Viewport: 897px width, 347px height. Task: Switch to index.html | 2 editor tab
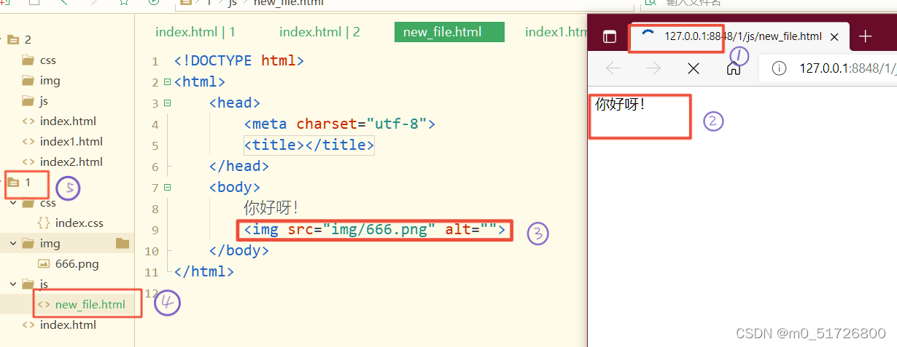[319, 32]
